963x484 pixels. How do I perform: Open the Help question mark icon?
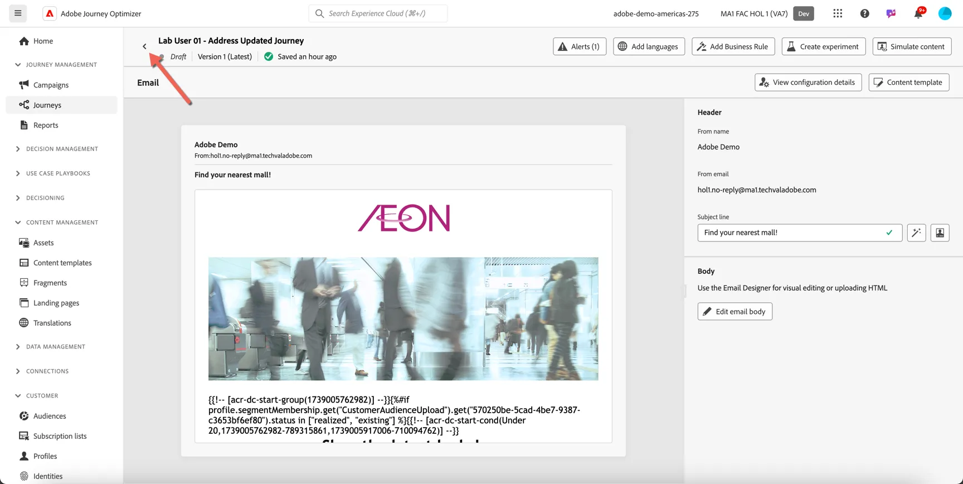864,13
